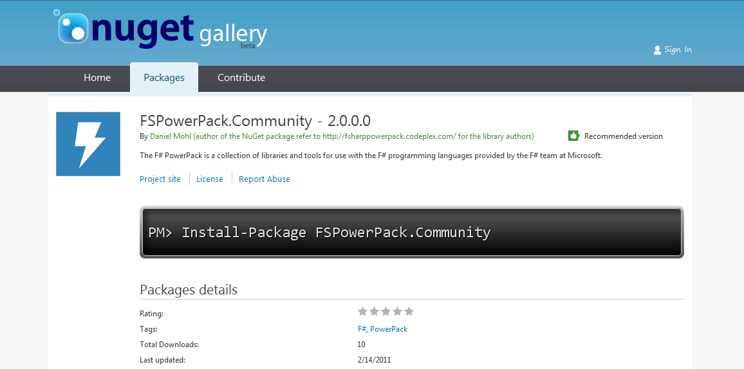
Task: Click the Rating: label
Action: tap(151, 314)
